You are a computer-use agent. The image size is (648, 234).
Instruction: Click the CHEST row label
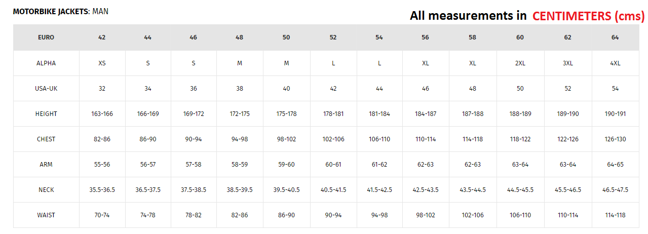[x=46, y=139]
